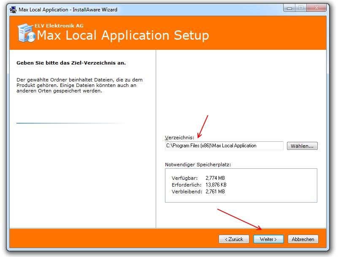Click the description paragraph 'Der gewählte Ordner beinhaltet Dateien'
338x257 pixels.
pyautogui.click(x=80, y=85)
